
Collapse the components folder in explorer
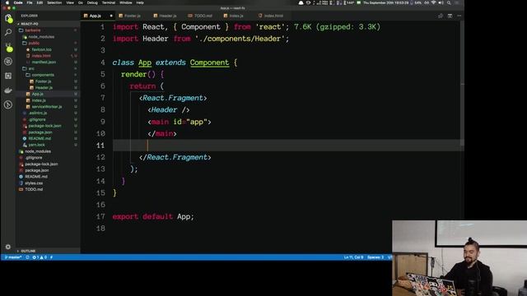tap(43, 75)
